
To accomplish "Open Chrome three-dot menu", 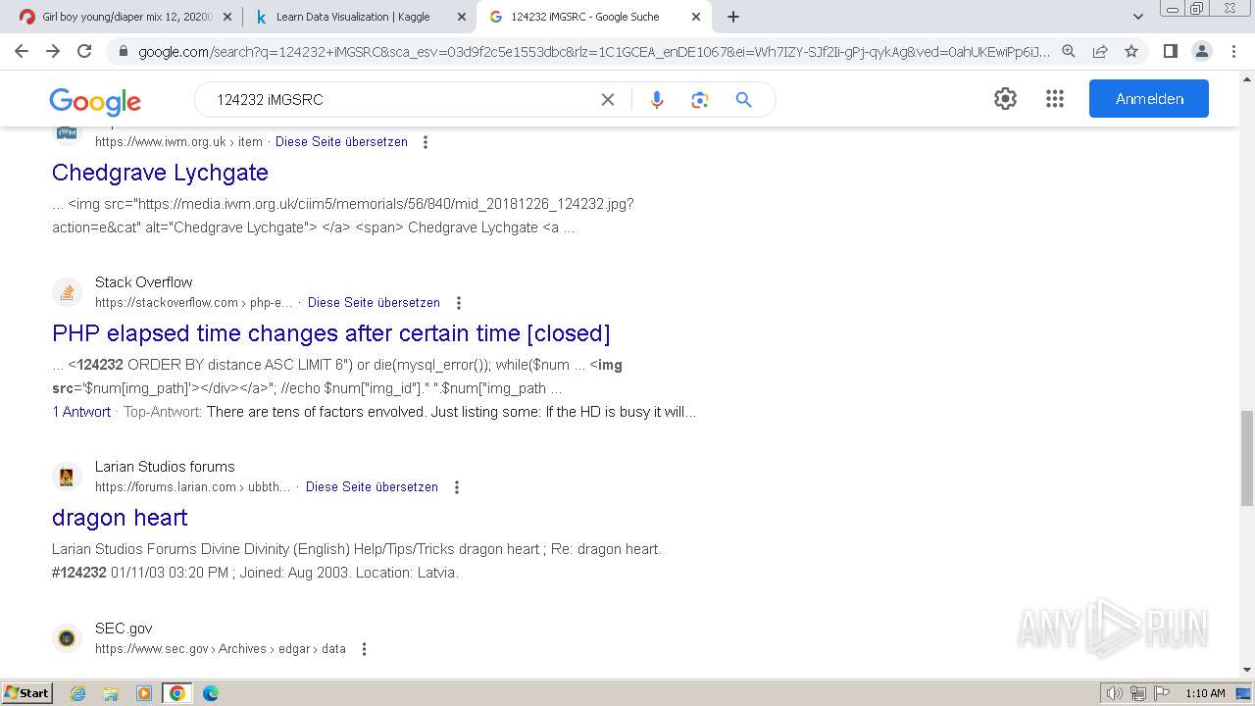I will point(1232,51).
